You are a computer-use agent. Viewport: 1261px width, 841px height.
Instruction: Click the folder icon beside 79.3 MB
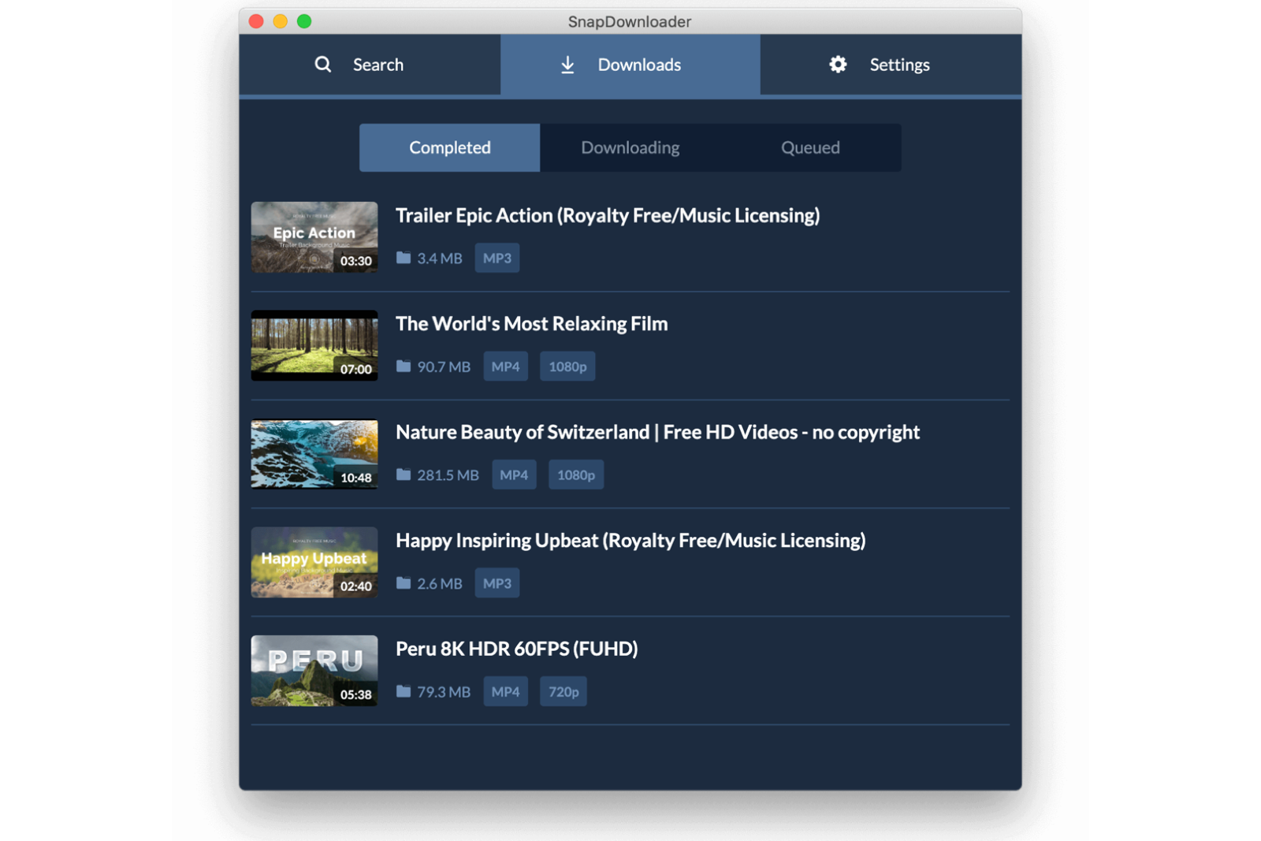[403, 691]
